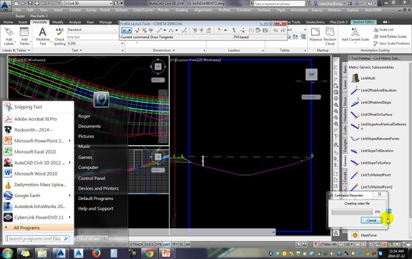Expand PowerPoint recent items arrow in Start menu

click(x=70, y=141)
